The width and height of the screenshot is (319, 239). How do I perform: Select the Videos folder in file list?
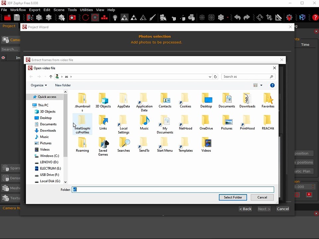[206, 145]
